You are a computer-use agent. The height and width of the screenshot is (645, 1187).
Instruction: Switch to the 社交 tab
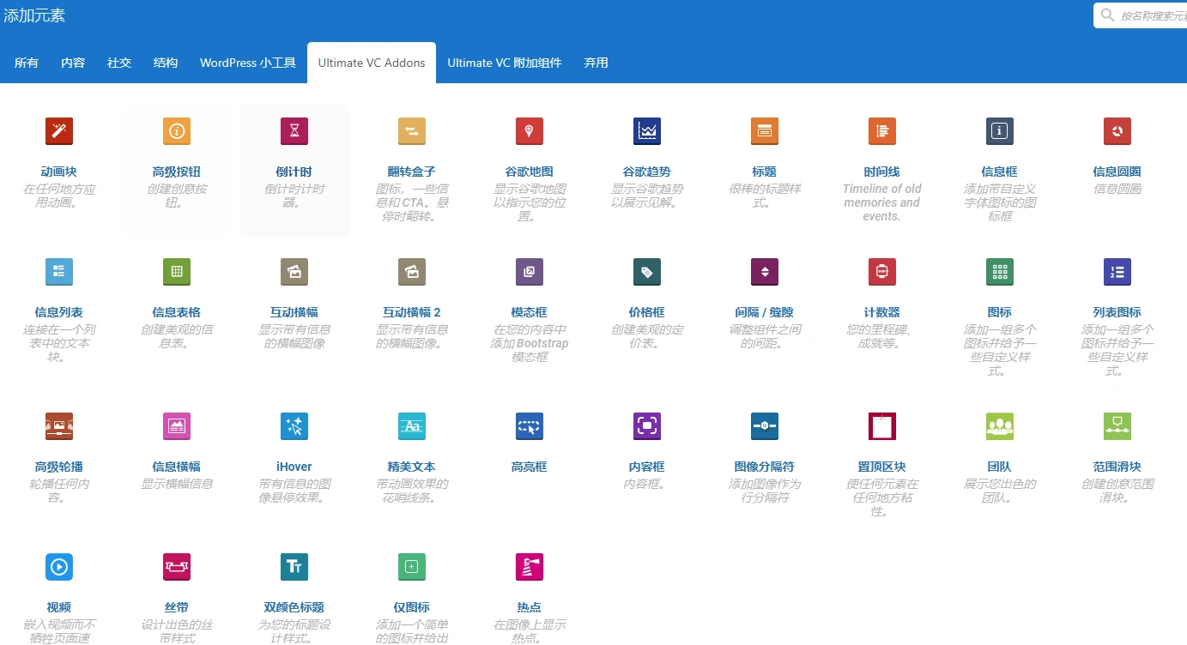click(x=119, y=63)
